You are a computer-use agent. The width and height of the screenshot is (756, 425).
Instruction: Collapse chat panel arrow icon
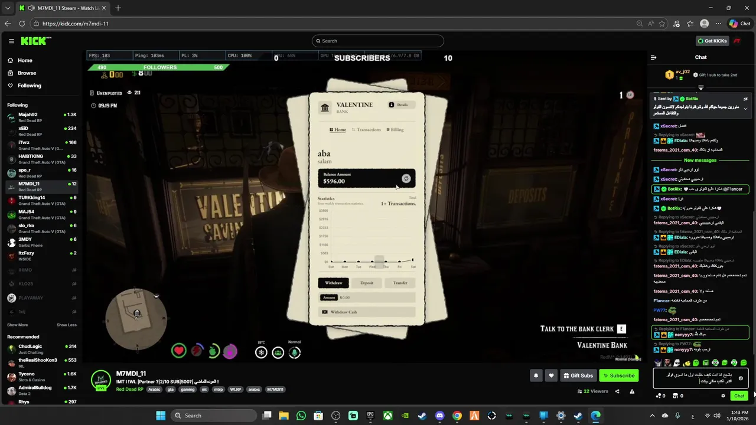pyautogui.click(x=653, y=57)
